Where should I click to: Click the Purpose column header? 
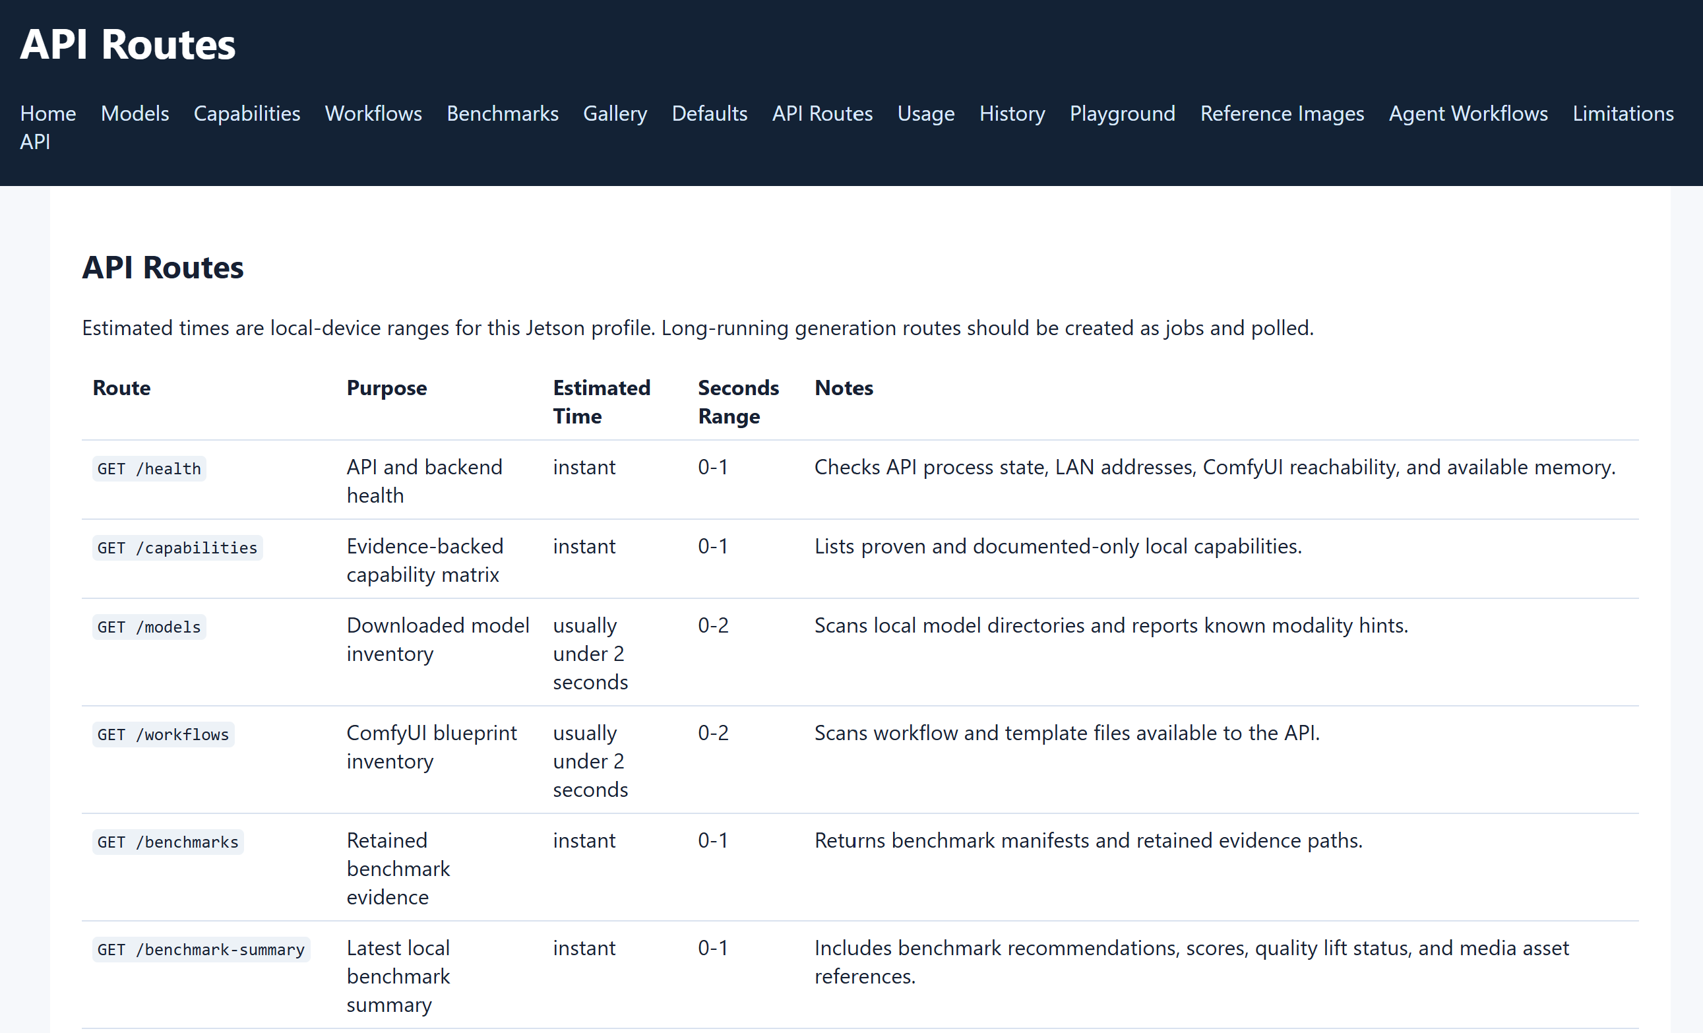click(x=387, y=388)
